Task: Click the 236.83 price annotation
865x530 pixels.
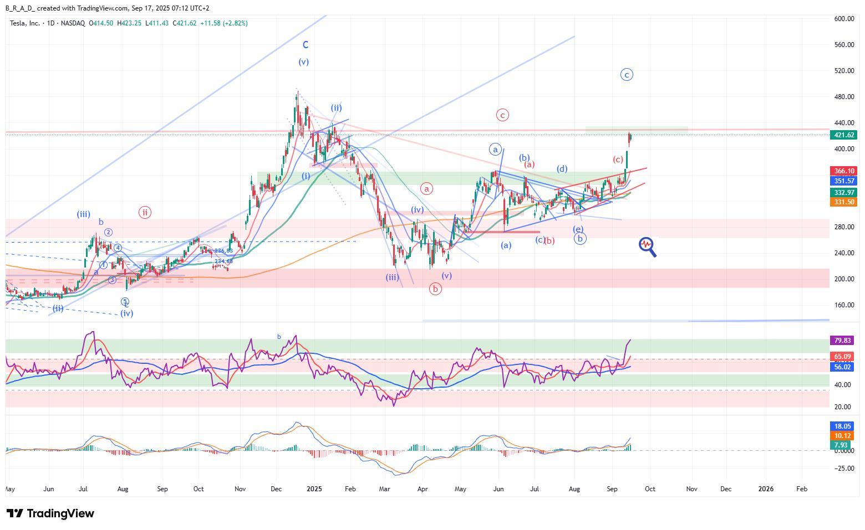Action: click(x=223, y=251)
